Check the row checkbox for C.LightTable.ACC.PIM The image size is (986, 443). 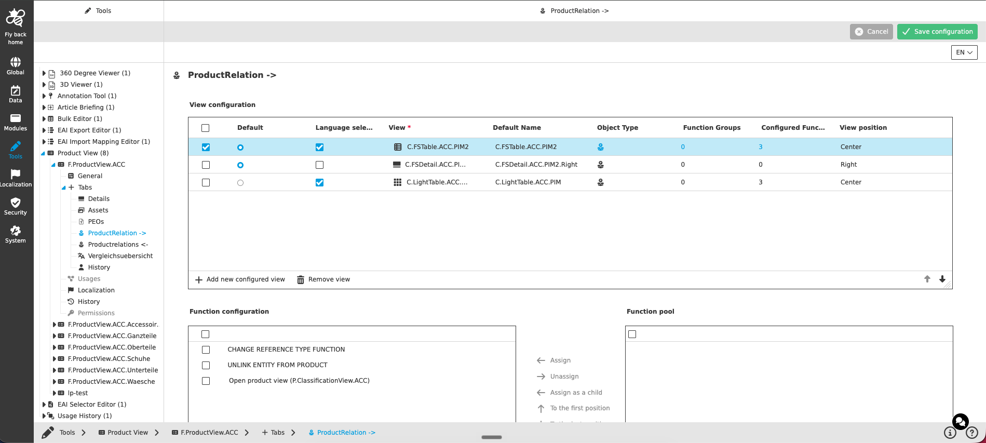(x=206, y=183)
